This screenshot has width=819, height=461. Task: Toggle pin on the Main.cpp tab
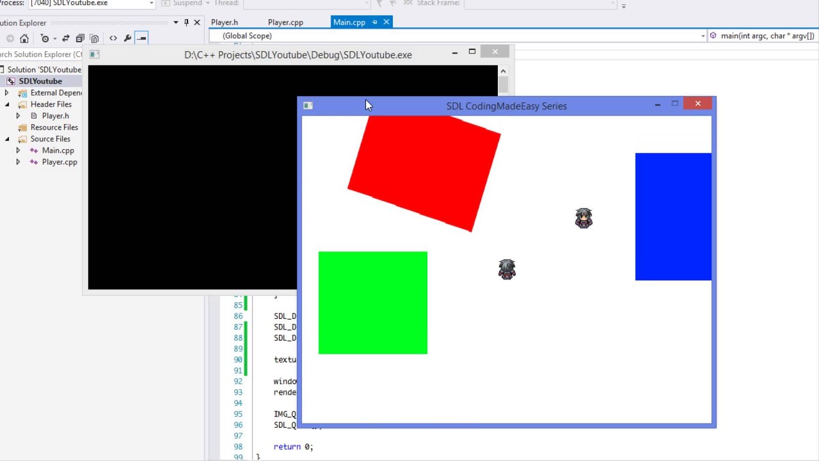click(x=375, y=22)
